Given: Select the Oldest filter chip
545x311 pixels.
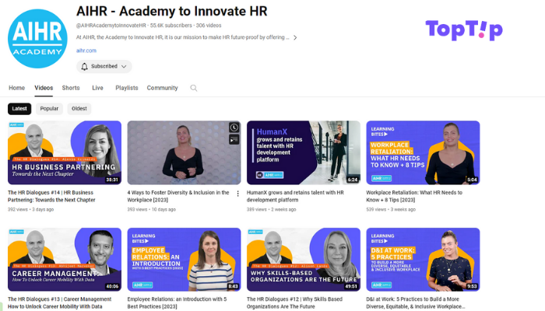Looking at the screenshot, I should click(x=79, y=109).
